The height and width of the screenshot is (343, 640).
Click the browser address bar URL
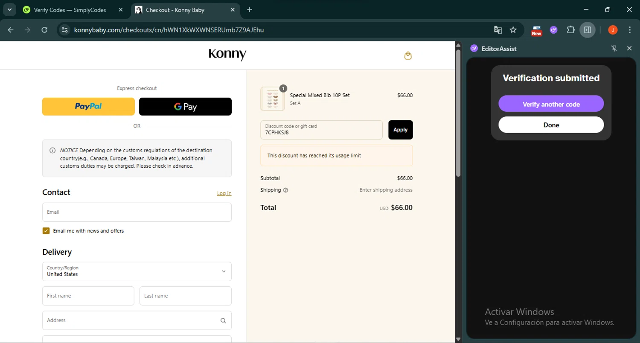point(169,30)
